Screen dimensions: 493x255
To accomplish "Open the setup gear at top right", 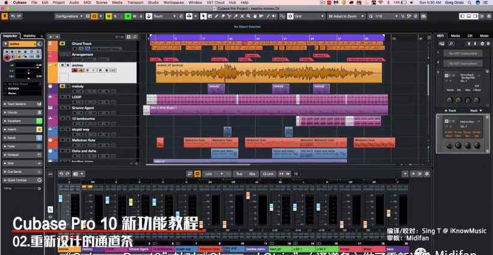I will click(x=488, y=16).
